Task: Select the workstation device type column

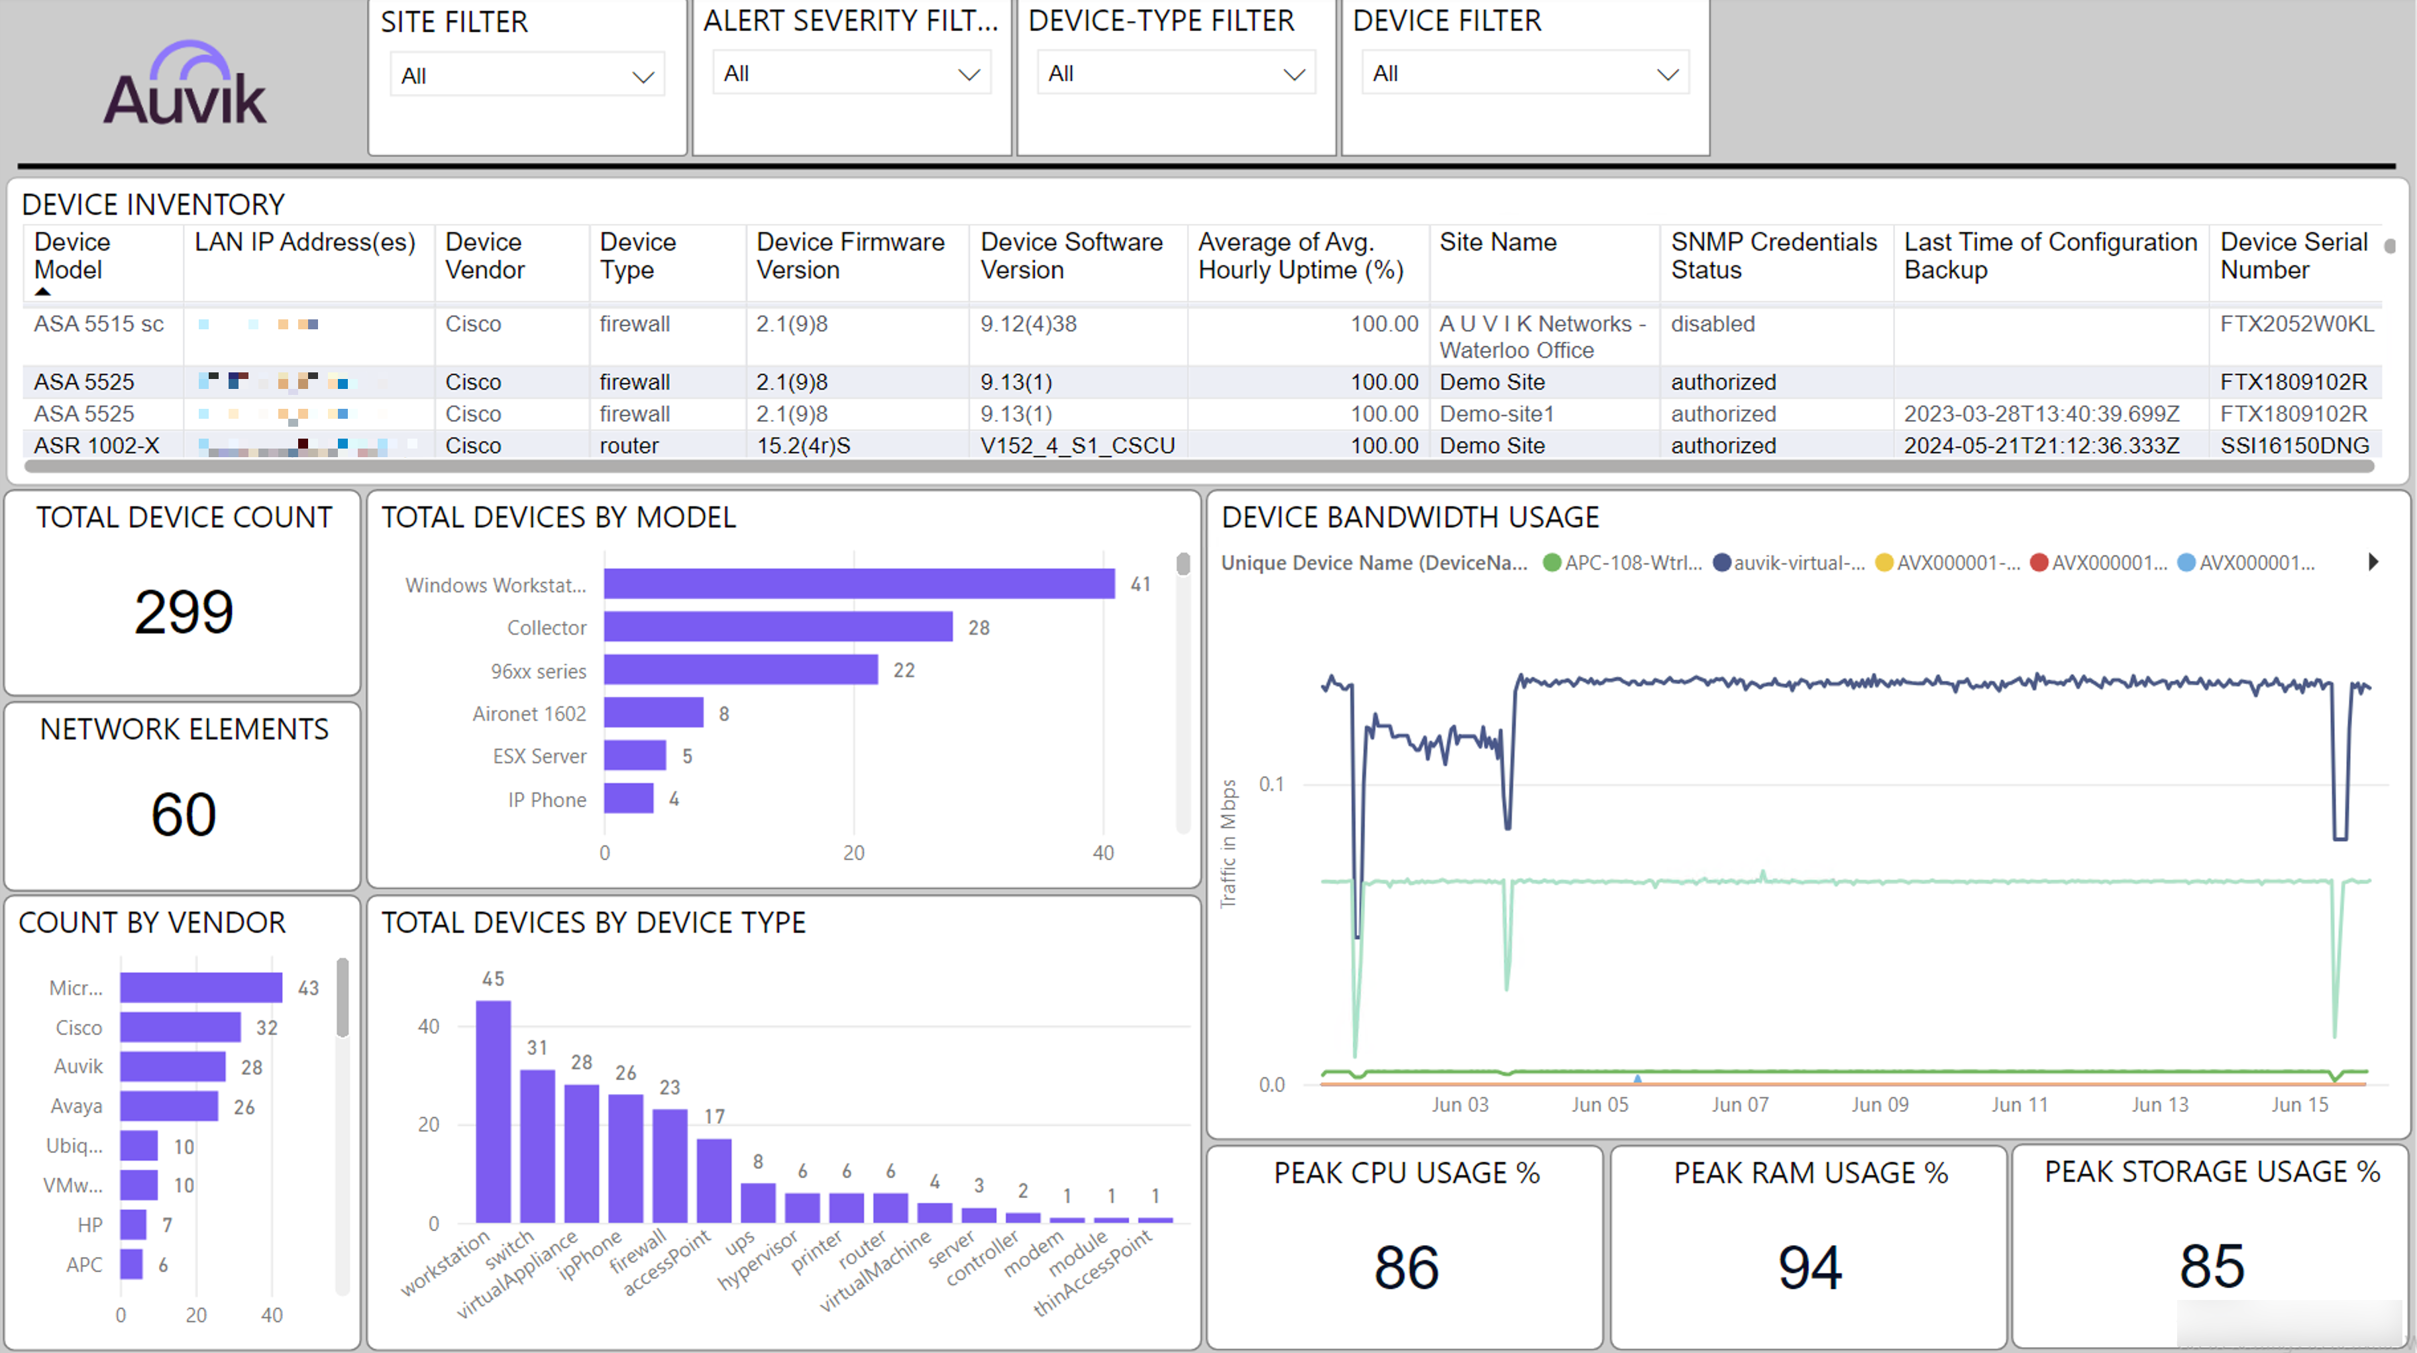Action: [494, 1111]
